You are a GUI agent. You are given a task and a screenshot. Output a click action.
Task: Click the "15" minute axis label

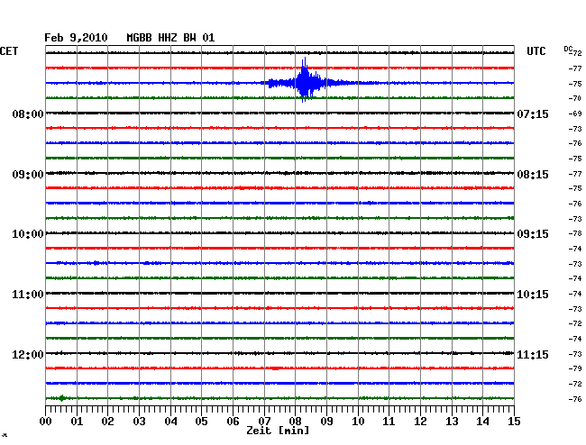[514, 421]
